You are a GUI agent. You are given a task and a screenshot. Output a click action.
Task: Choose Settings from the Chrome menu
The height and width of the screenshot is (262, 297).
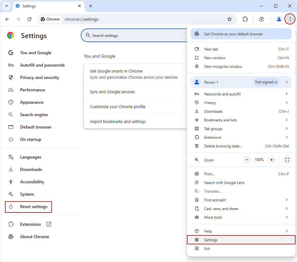(x=241, y=240)
